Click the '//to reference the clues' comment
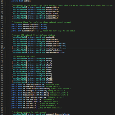 pyautogui.click(x=23, y=56)
